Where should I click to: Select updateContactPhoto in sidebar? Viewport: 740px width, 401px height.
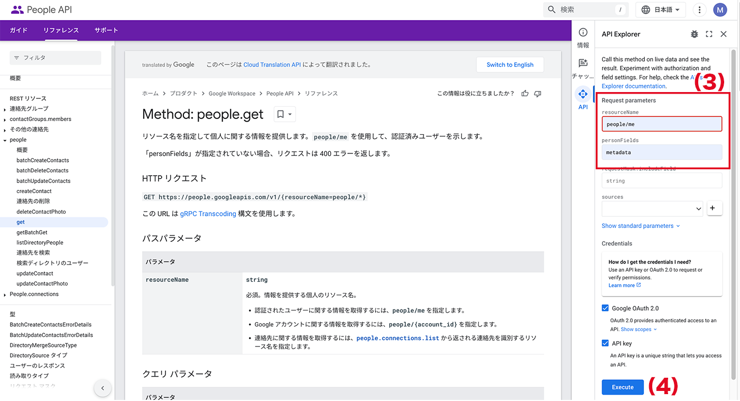(x=42, y=284)
